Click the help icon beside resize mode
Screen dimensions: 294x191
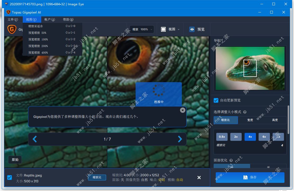(245, 112)
